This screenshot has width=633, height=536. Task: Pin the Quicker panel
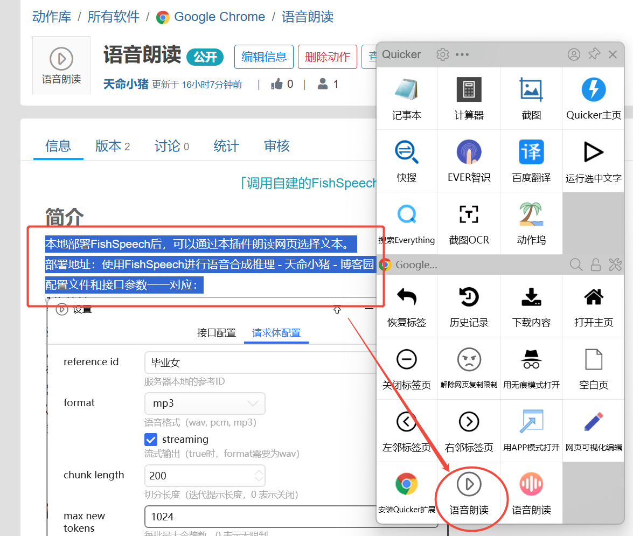click(x=594, y=54)
